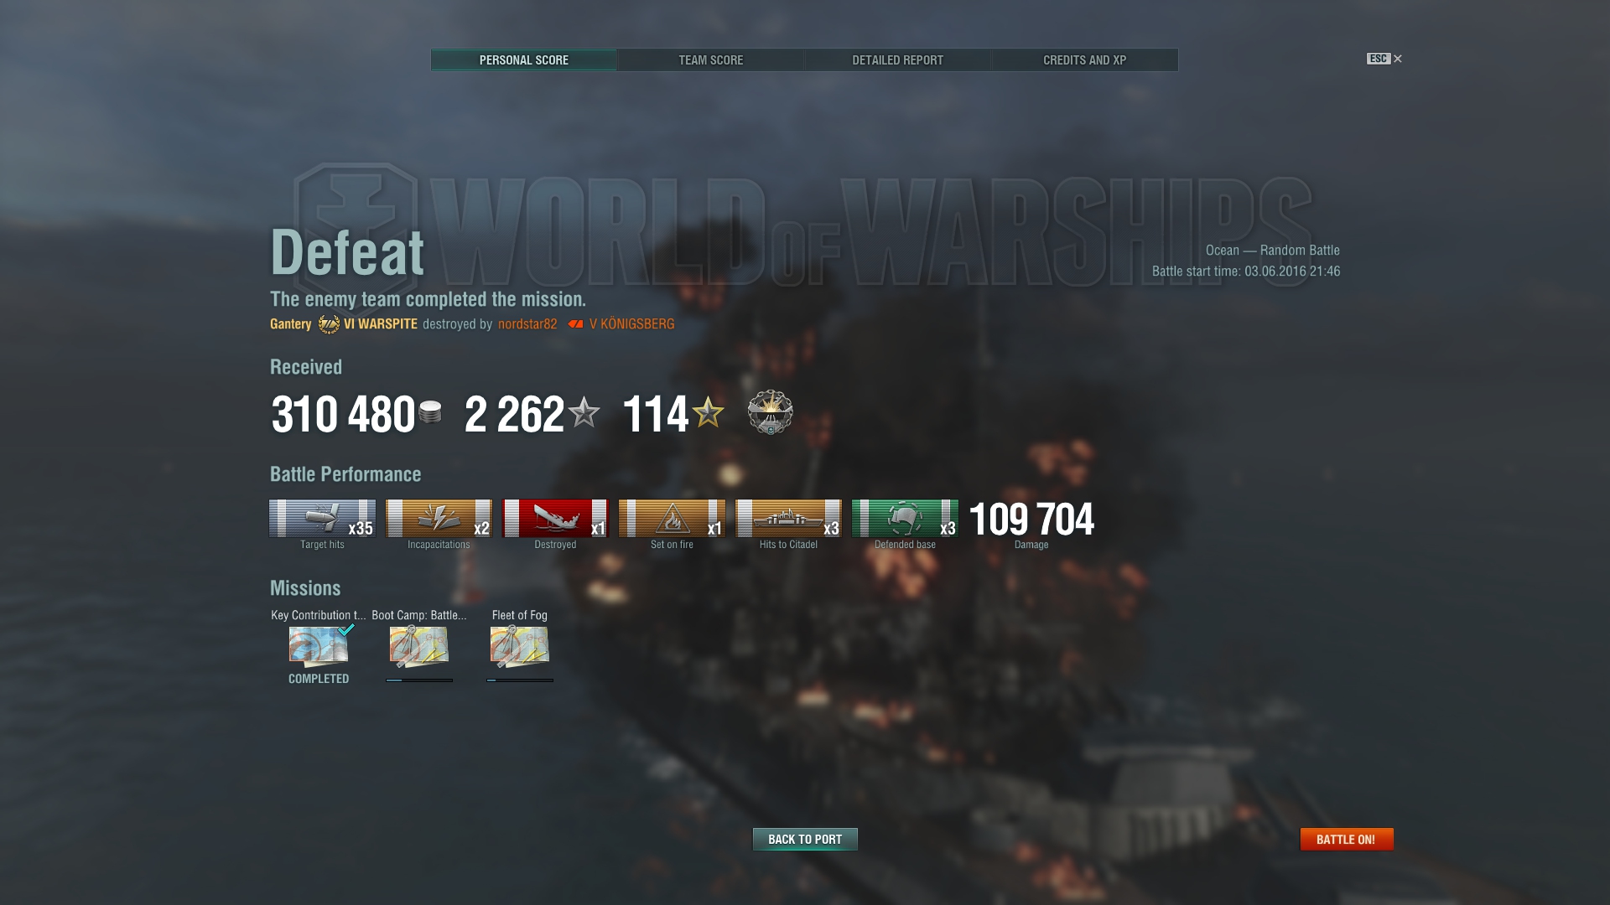
Task: Click the Target hits ribbon icon
Action: (x=322, y=519)
